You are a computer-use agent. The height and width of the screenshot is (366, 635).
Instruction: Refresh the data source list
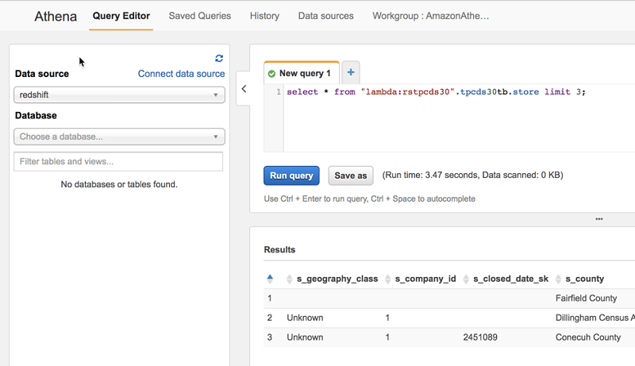coord(219,58)
